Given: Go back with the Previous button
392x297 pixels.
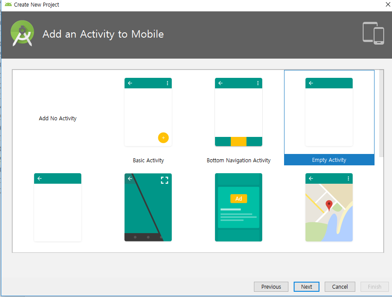Looking at the screenshot, I should [x=271, y=287].
